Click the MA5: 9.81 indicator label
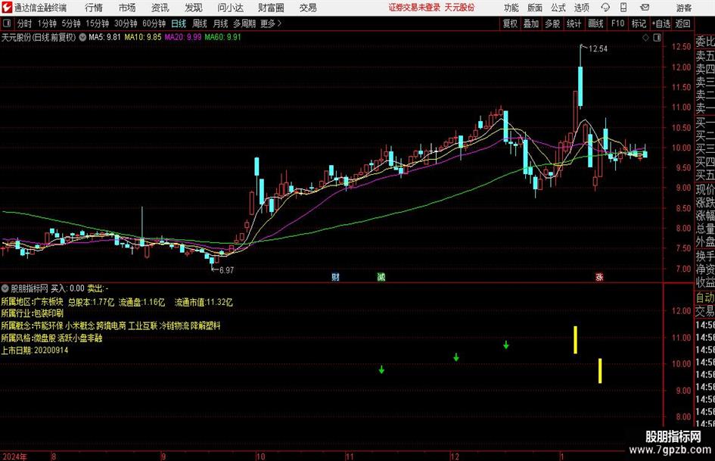Viewport: 715px width, 461px height. tap(104, 37)
